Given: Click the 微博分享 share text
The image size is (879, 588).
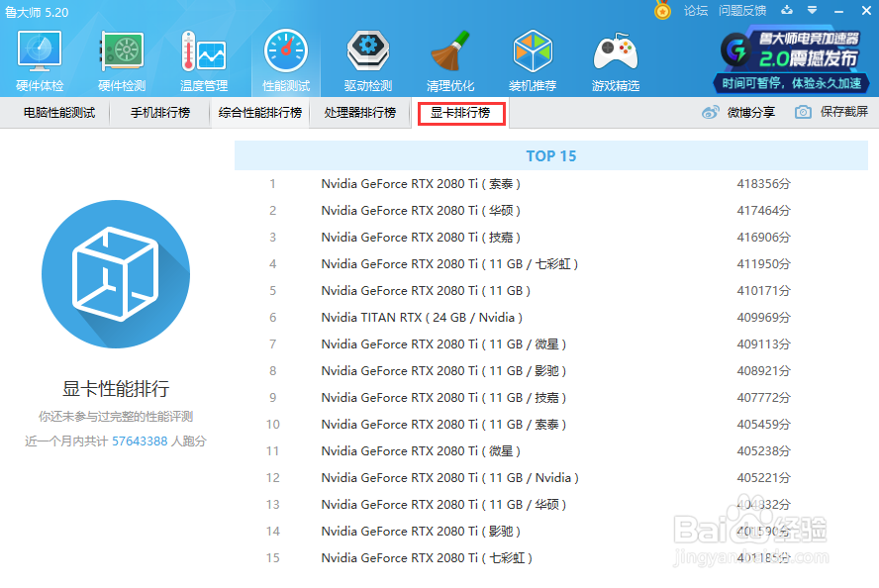Looking at the screenshot, I should pos(751,113).
